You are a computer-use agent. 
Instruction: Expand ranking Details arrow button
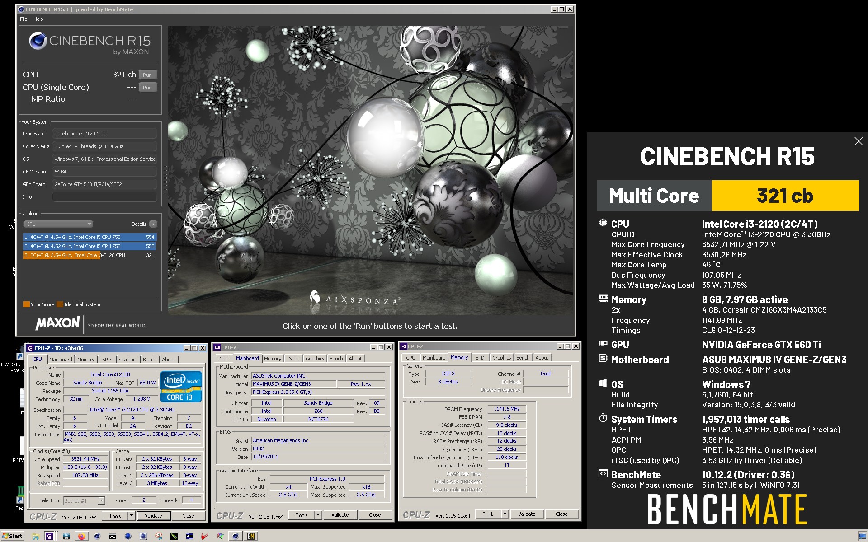pos(153,224)
